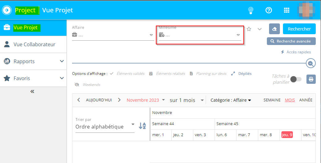
Task: Click the round back arrow logo icon
Action: [x=7, y=10]
